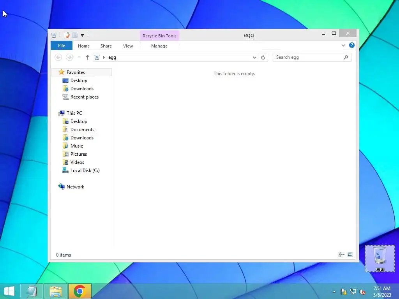Click the Local Disk drive icon
This screenshot has height=299, width=399.
point(65,171)
